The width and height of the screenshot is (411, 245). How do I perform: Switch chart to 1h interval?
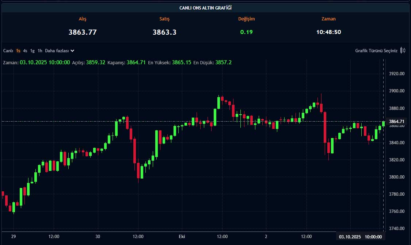(x=40, y=51)
